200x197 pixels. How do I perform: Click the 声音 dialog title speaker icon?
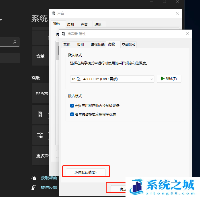point(54,13)
